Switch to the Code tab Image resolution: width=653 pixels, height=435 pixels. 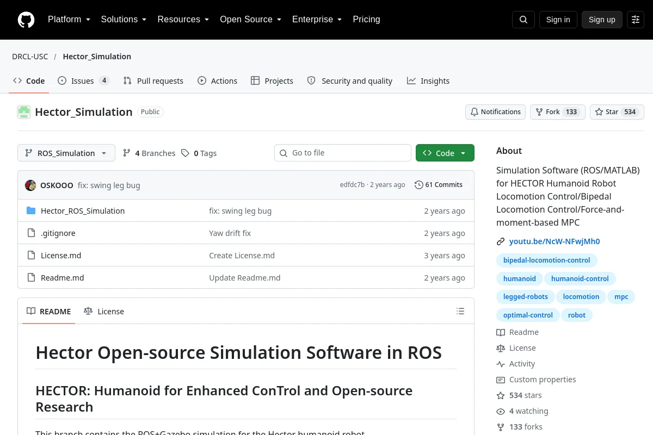pos(29,81)
